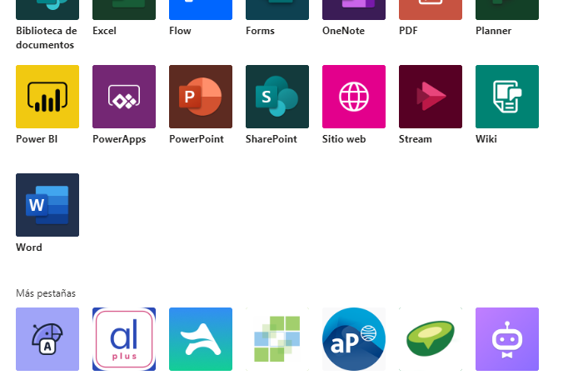
Task: Select the purple PowerApps icon
Action: (x=124, y=97)
